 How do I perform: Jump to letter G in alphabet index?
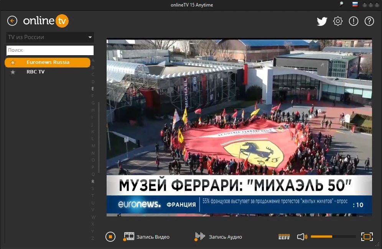(93, 103)
